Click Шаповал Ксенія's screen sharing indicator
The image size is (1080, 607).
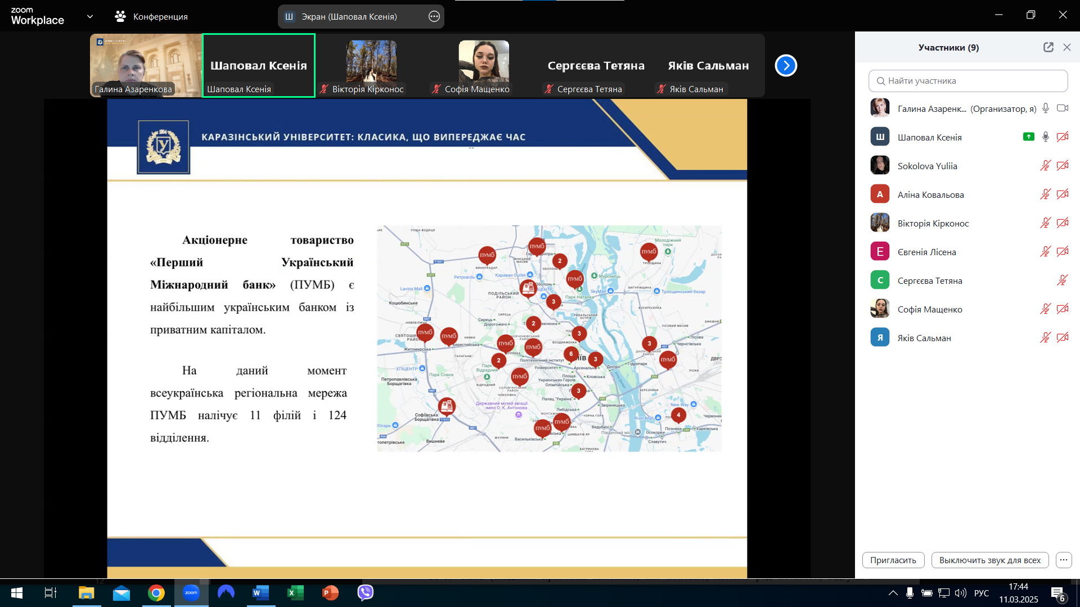[x=1028, y=137]
